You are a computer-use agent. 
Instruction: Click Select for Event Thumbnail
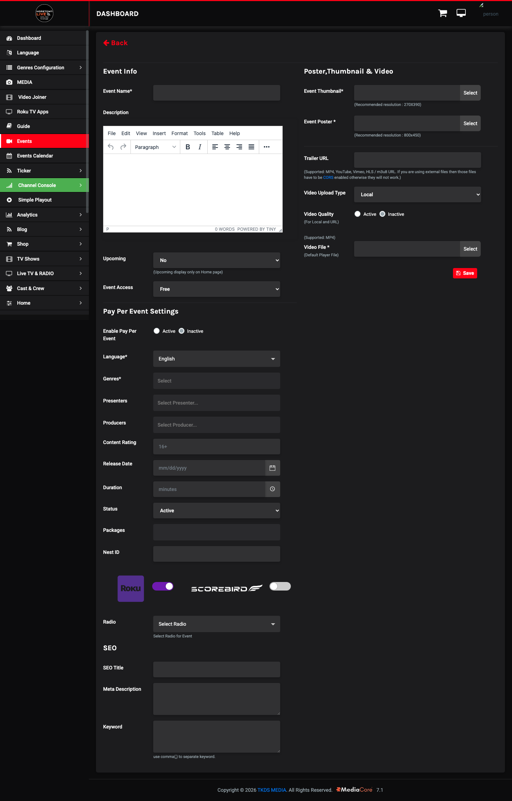tap(470, 93)
